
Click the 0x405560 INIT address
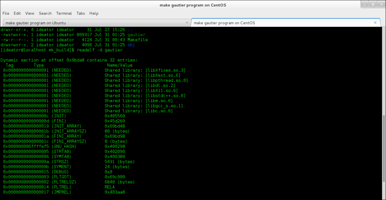coord(115,116)
